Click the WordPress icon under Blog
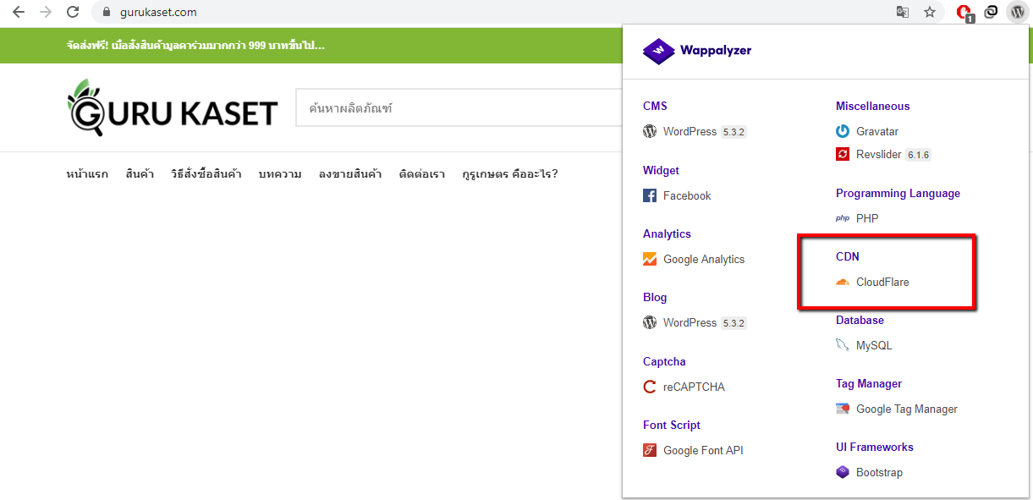Viewport: 1033px width, 500px height. coord(650,323)
